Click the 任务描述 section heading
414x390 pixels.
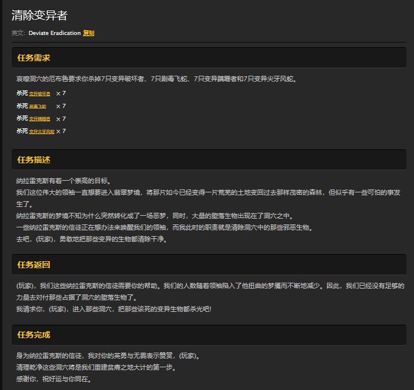click(33, 160)
